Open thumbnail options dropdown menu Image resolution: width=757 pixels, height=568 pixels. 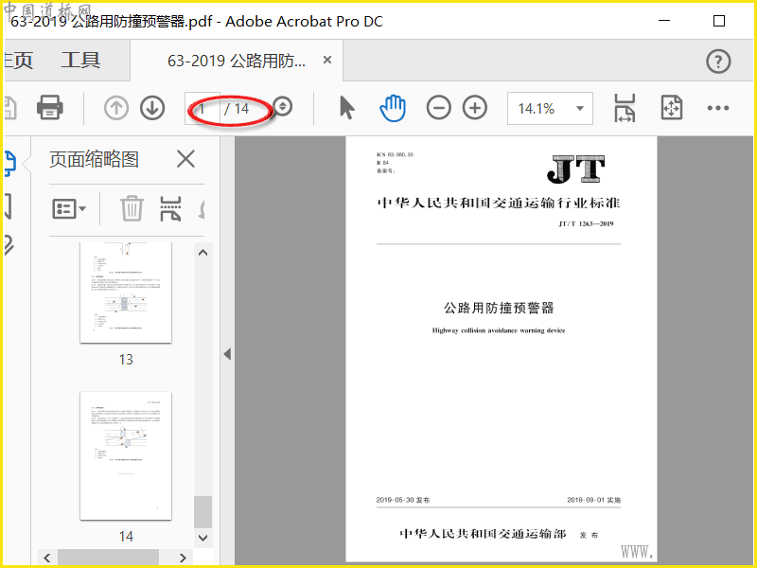coord(68,209)
